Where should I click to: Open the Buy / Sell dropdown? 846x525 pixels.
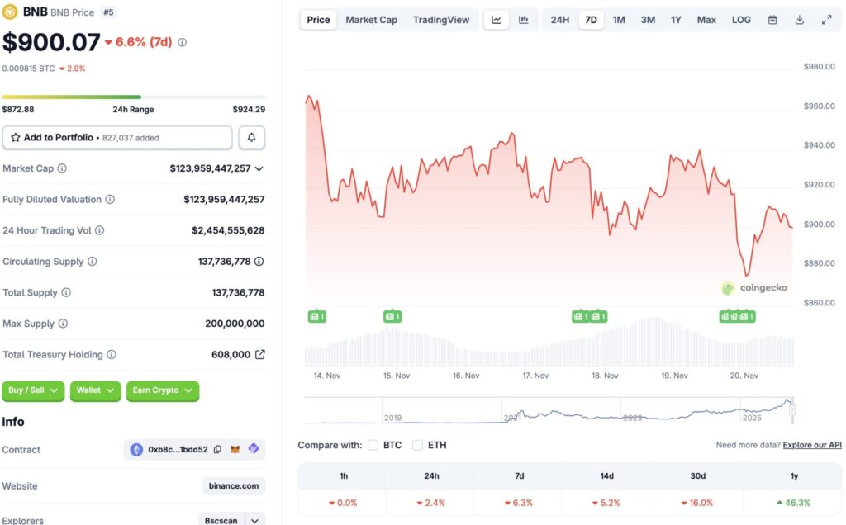pyautogui.click(x=33, y=391)
